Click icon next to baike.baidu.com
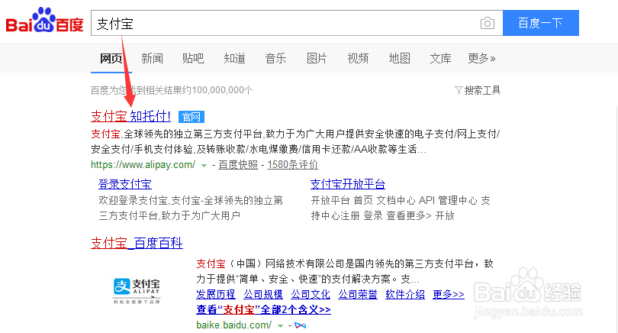The width and height of the screenshot is (618, 333). pyautogui.click(x=301, y=325)
